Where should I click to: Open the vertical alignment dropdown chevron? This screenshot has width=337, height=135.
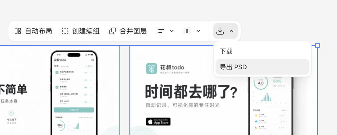coord(198,31)
